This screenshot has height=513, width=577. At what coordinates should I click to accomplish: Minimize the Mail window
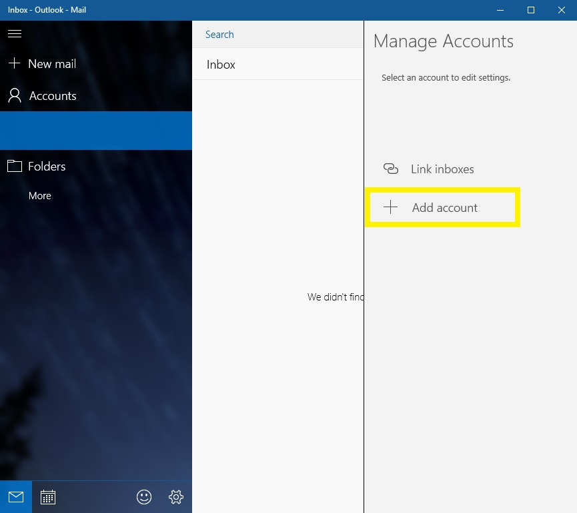(x=500, y=10)
